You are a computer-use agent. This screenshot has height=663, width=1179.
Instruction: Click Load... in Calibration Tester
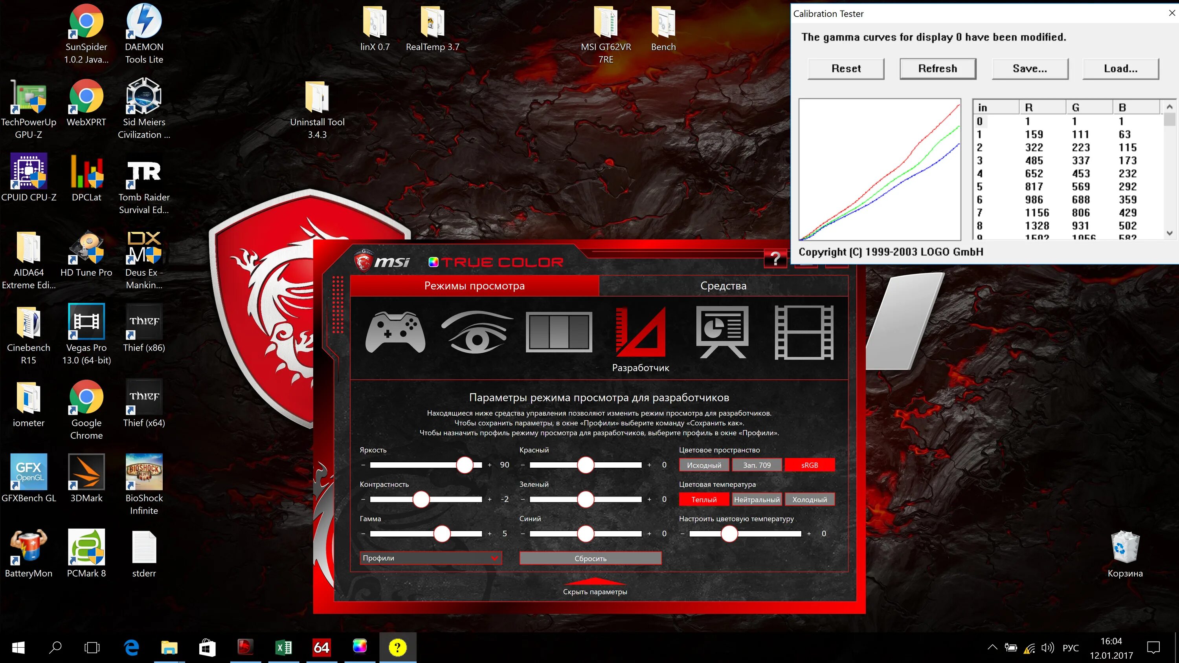(x=1120, y=69)
